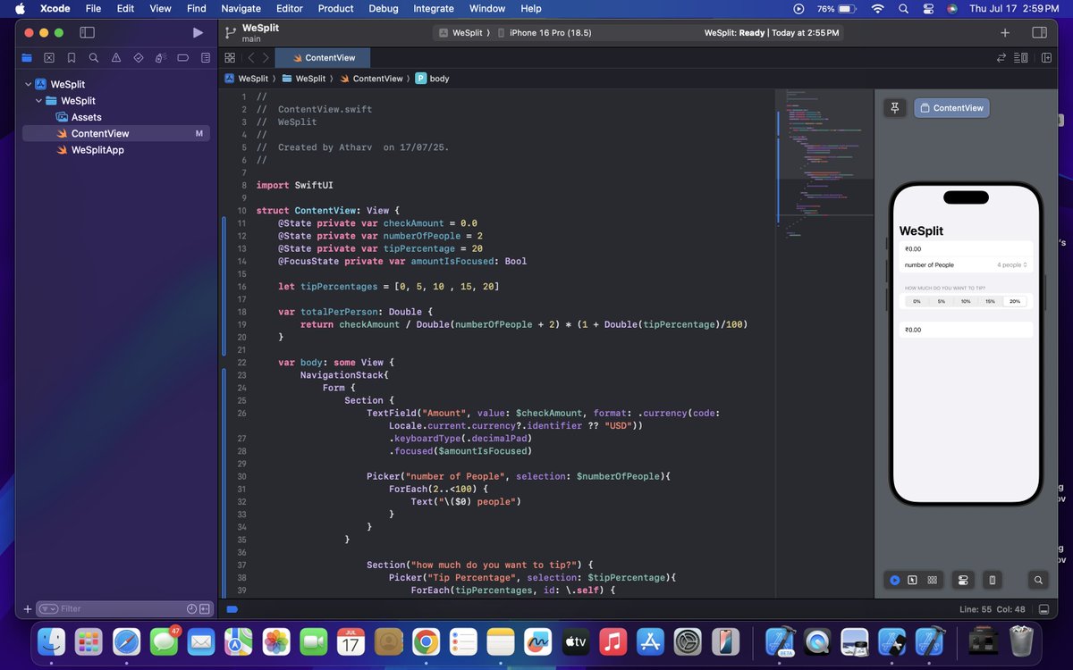The image size is (1073, 670).
Task: Open the Debug navigator spray icon
Action: click(x=161, y=57)
